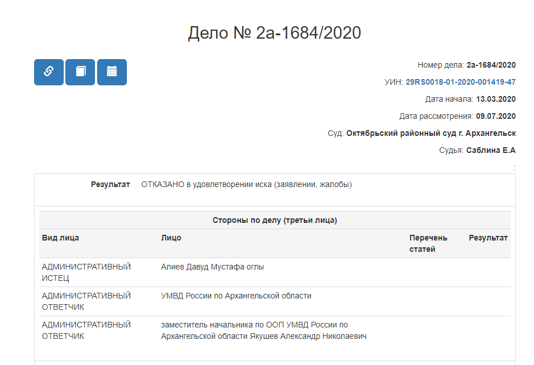Click the 'Результат' column header in table

pos(488,238)
